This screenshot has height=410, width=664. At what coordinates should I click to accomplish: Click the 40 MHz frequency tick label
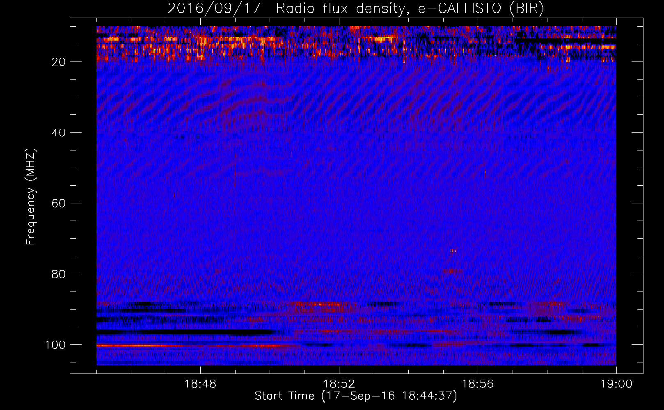(x=59, y=133)
